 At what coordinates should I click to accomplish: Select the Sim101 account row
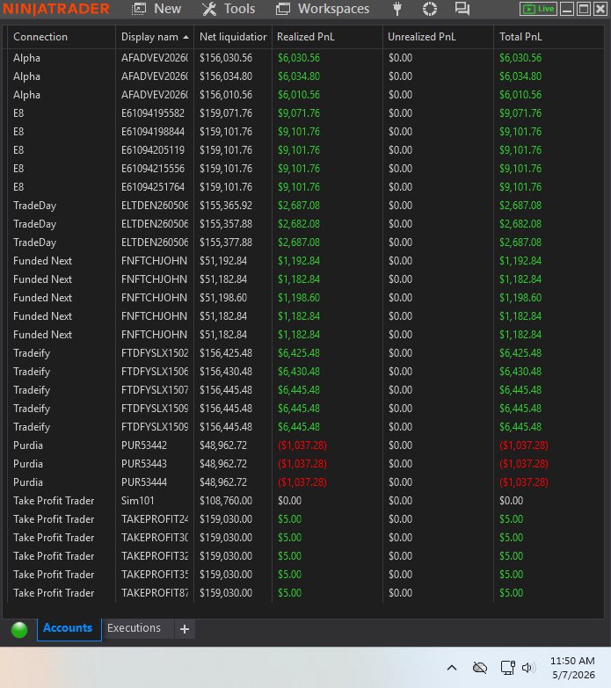(x=306, y=501)
